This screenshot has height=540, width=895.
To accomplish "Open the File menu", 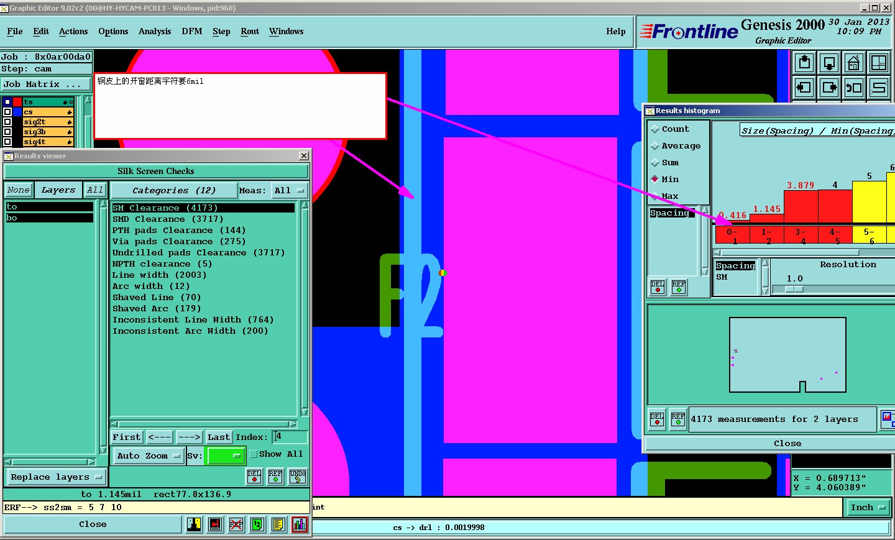I will point(15,31).
